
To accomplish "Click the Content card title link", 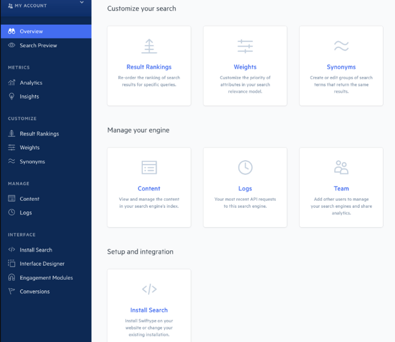I will [149, 189].
